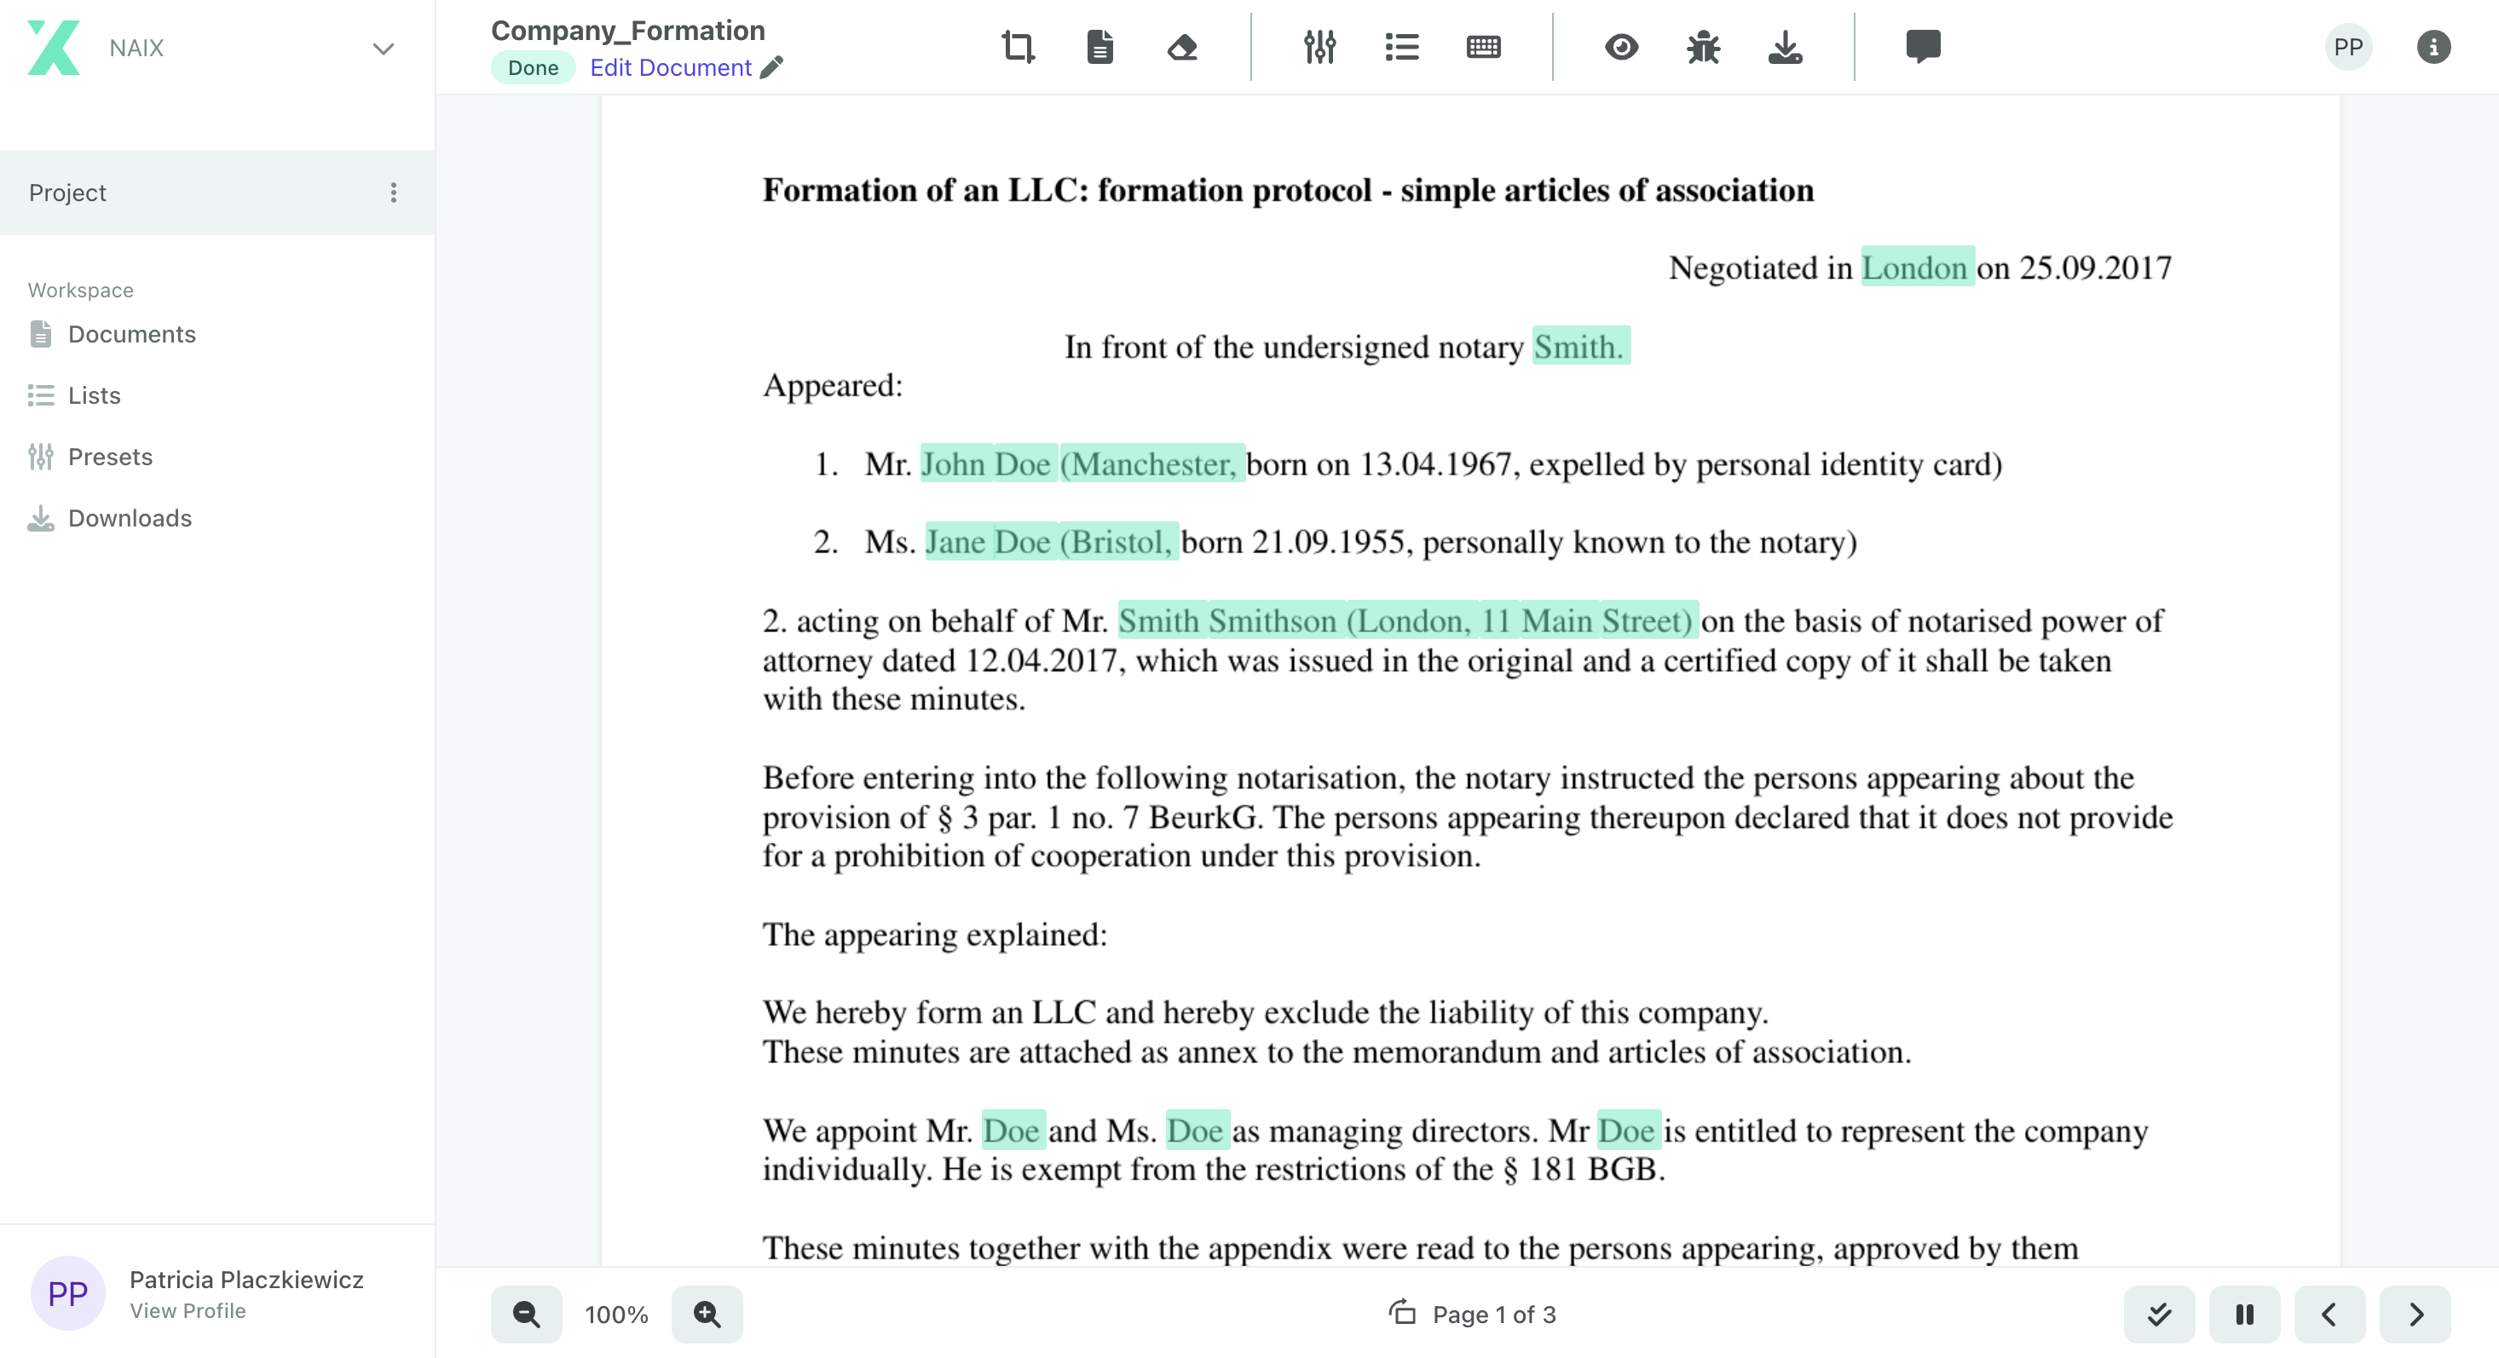This screenshot has width=2499, height=1358.
Task: Click the keyboard shortcuts icon
Action: 1483,47
